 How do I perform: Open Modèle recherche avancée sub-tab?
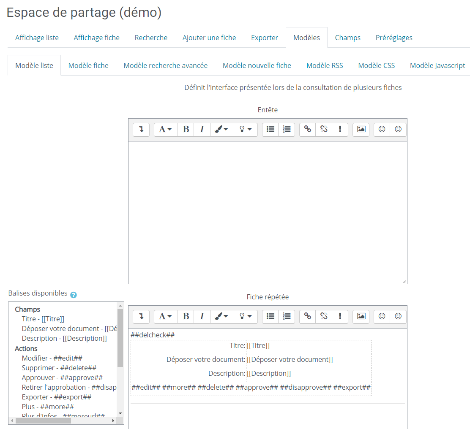(x=165, y=65)
